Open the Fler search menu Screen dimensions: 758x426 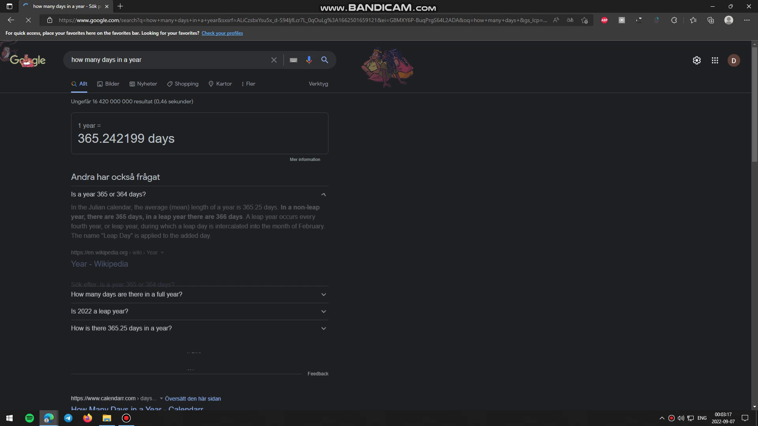point(248,84)
